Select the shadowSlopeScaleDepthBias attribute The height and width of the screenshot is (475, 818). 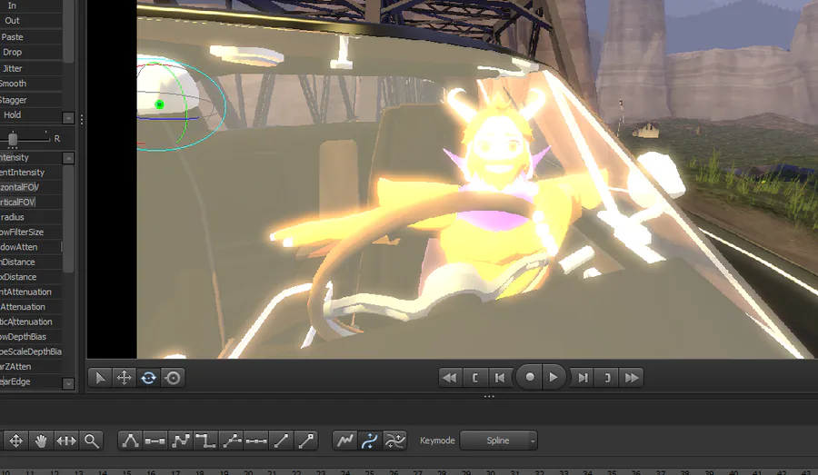click(x=31, y=351)
